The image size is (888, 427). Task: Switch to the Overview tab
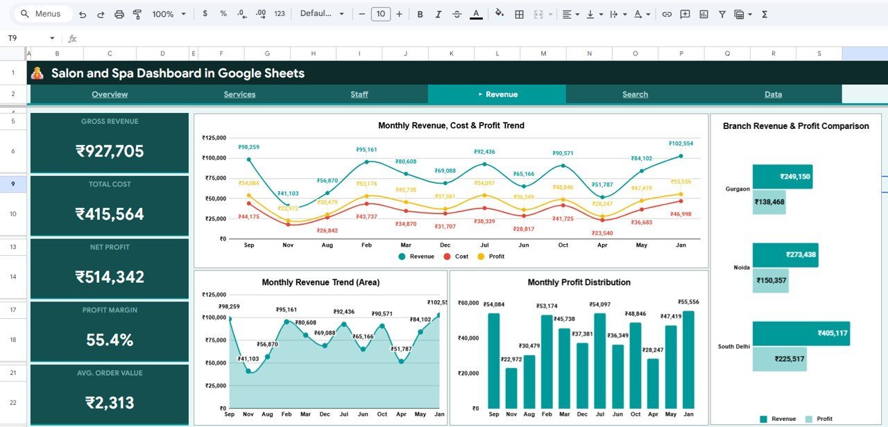click(110, 94)
